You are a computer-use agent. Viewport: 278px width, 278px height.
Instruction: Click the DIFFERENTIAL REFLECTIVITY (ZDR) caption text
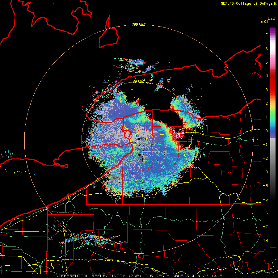[x=99, y=276]
